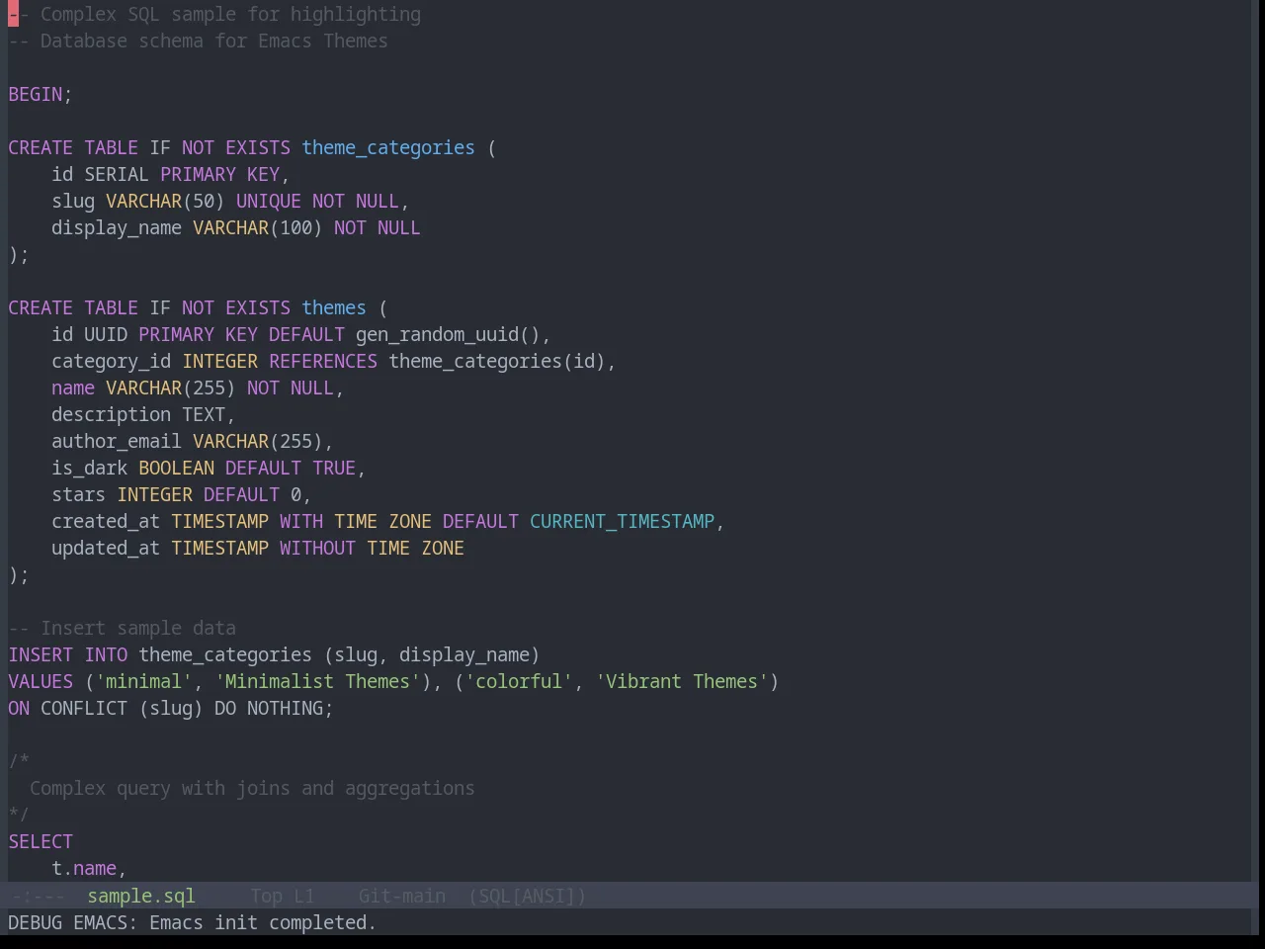Screen dimensions: 1265x949
Task: Click the stars column name
Action: [79, 494]
